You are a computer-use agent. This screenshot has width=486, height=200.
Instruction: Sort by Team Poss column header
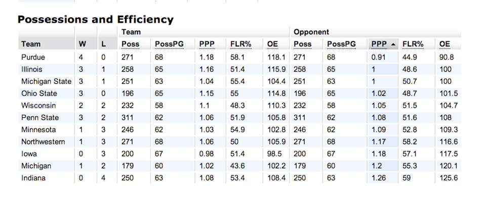(130, 44)
